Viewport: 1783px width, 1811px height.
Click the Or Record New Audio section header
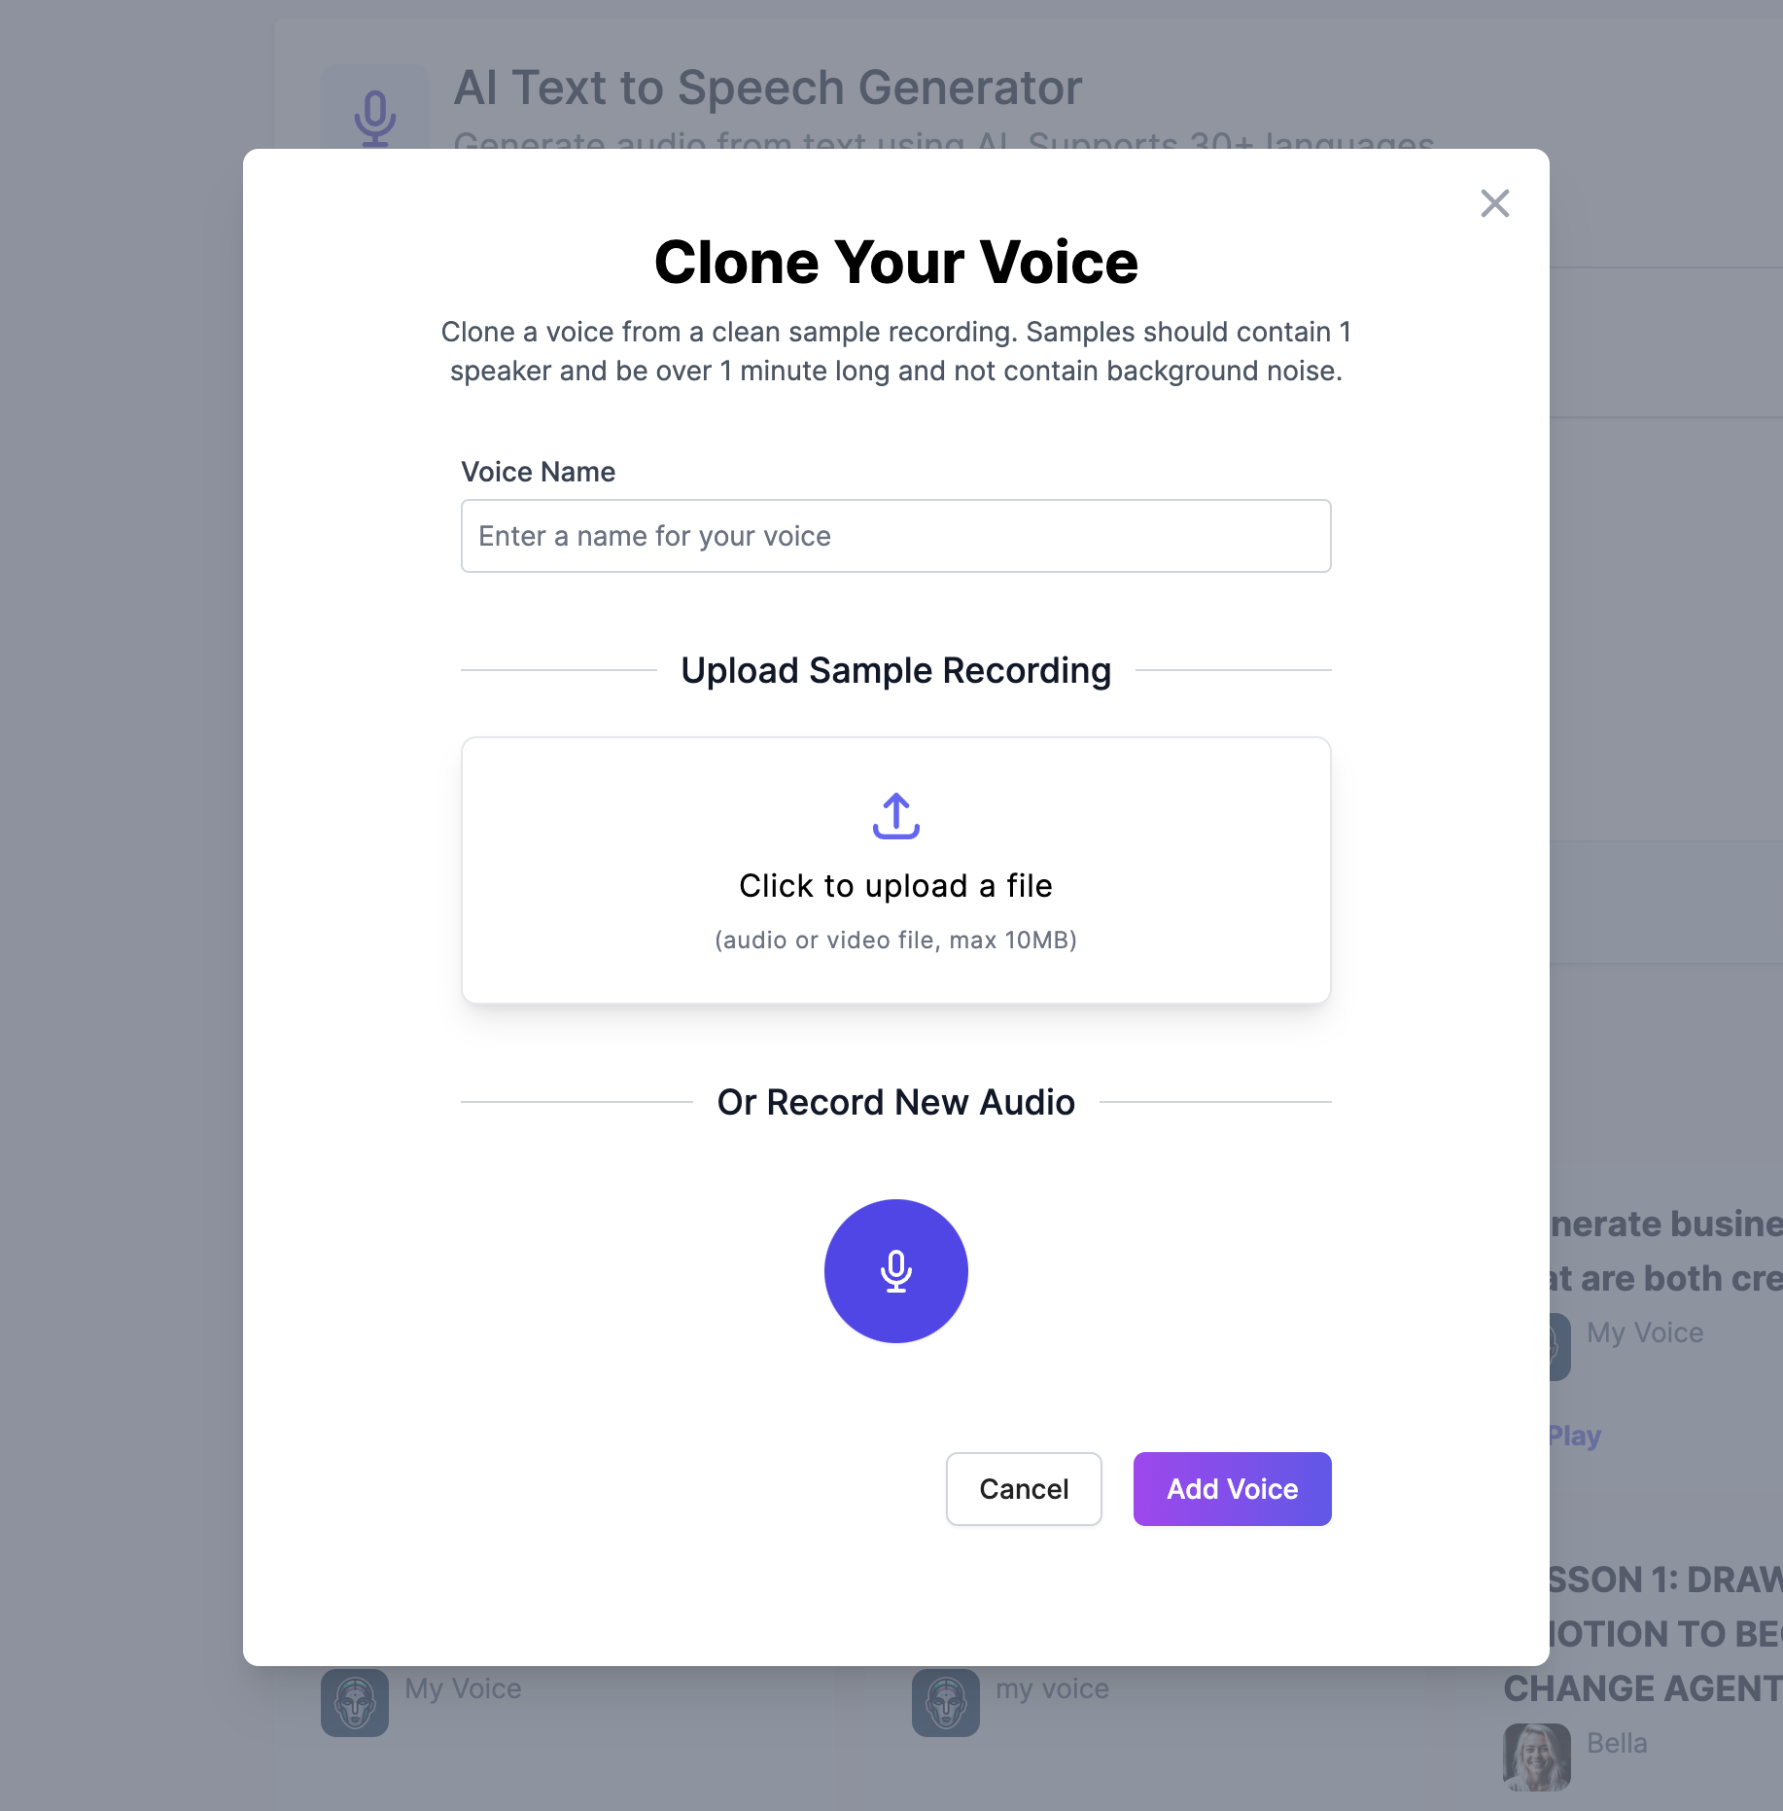click(x=895, y=1102)
